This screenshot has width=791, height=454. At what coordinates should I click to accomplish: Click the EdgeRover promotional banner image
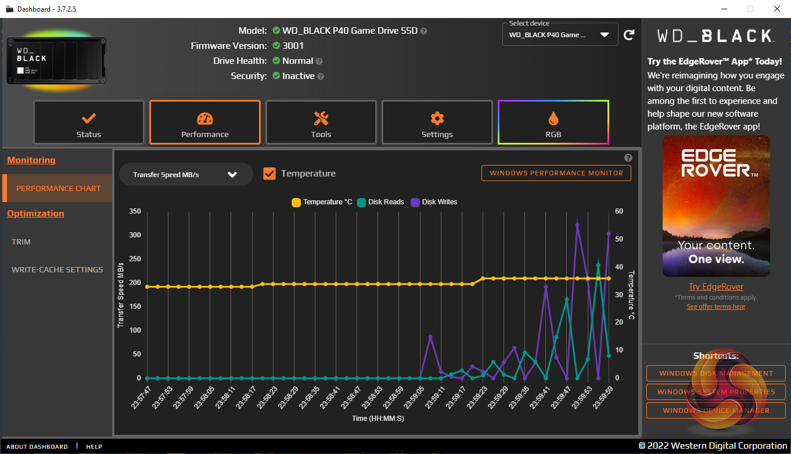point(716,206)
